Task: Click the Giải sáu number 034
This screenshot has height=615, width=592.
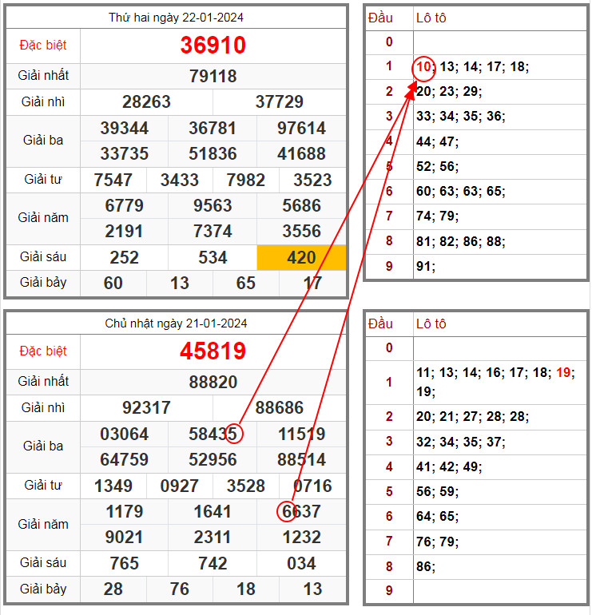Action: 301,563
